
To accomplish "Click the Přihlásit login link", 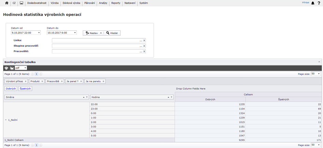I will coord(305,3).
